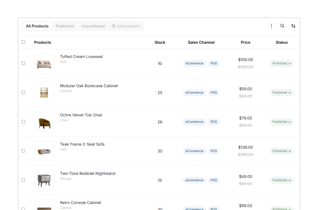
Task: Click the Modular Oak Bookcase Cabinet image
Action: click(x=44, y=93)
